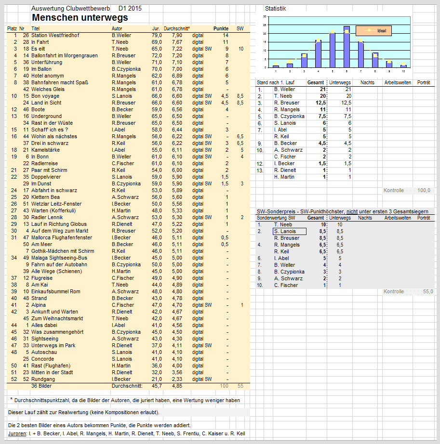Image resolution: width=440 pixels, height=444 pixels.
Task: Select 'Lauf in Richtung Globus' cell
Action: pyautogui.click(x=59, y=224)
